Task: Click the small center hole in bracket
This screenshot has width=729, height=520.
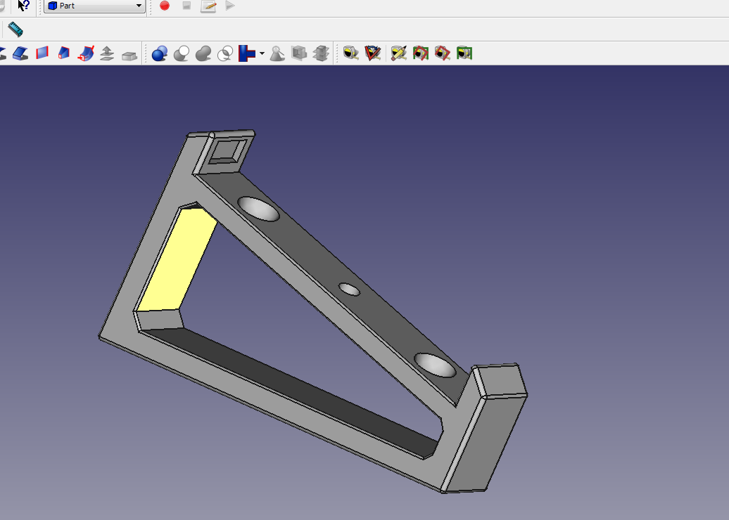Action: 349,290
